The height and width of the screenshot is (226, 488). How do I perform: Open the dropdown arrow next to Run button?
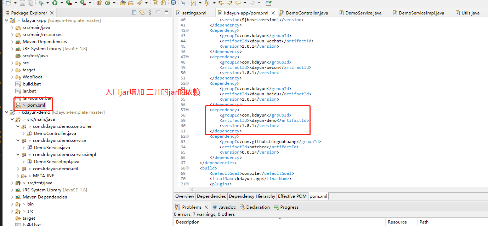[x=61, y=3]
